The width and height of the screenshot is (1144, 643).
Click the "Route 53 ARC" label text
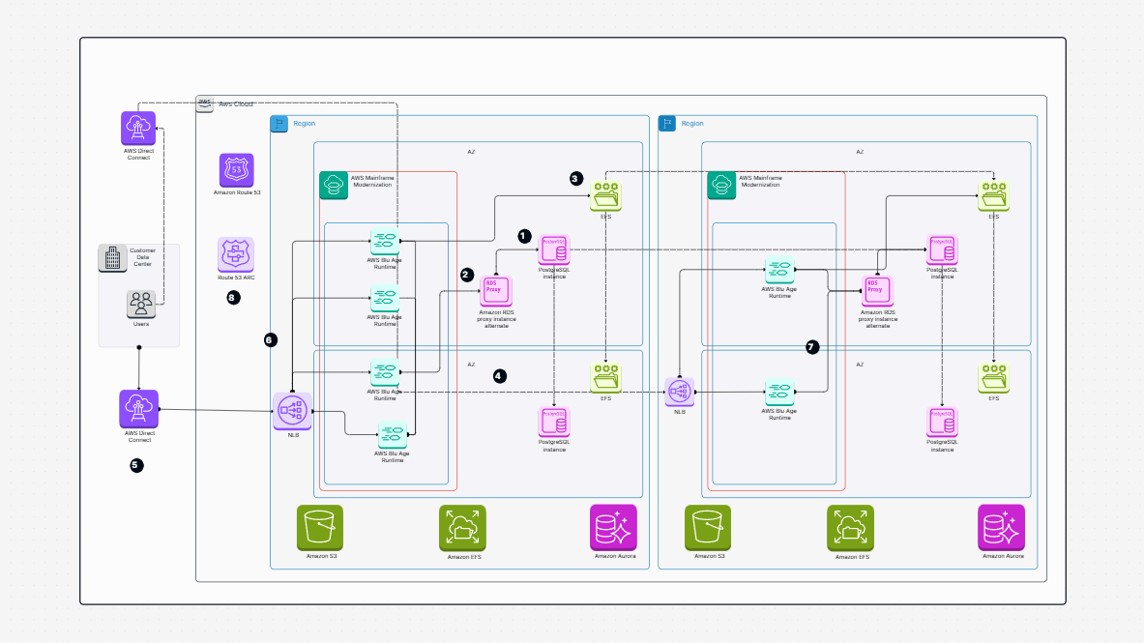point(236,278)
